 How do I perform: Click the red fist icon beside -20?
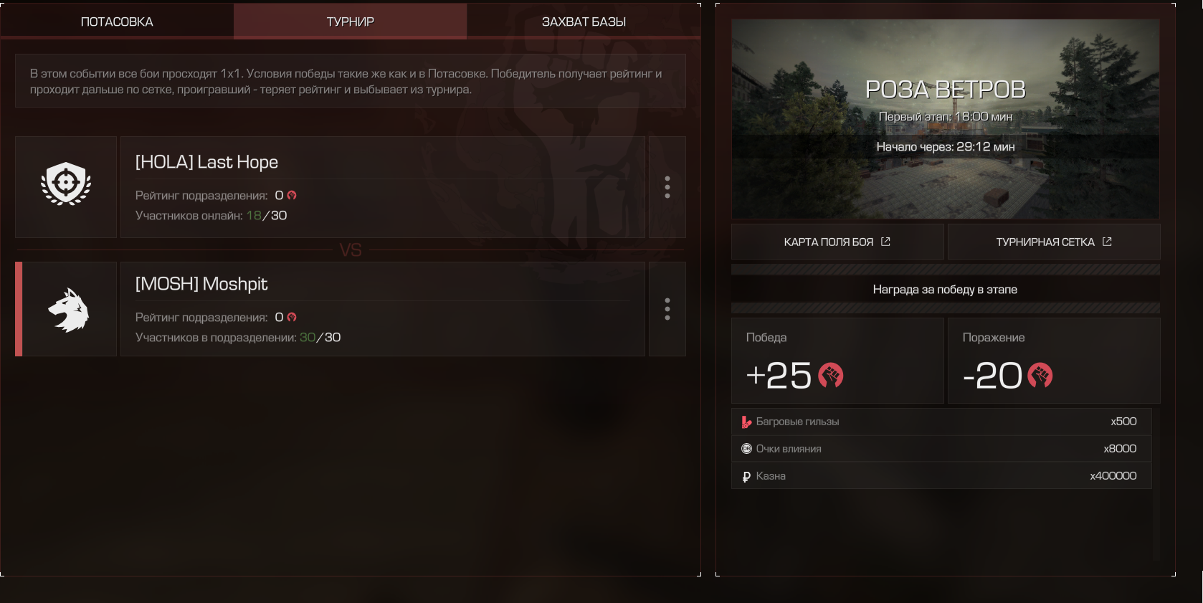coord(1040,375)
